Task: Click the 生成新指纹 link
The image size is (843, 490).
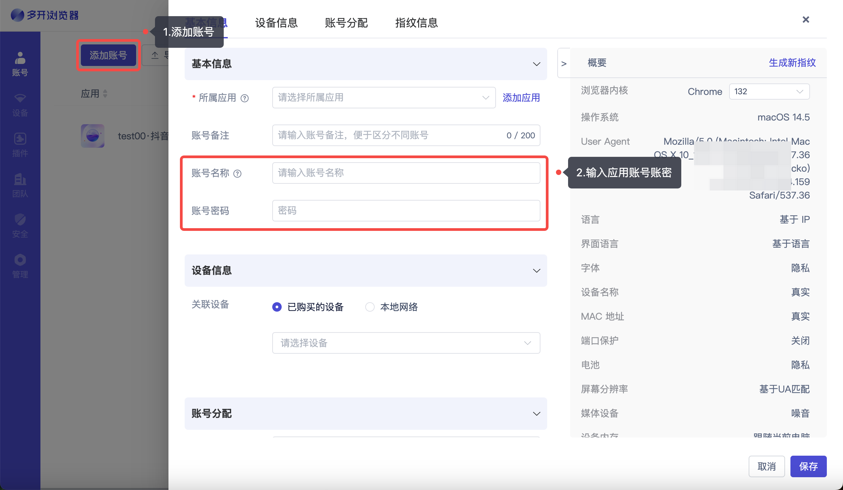Action: point(792,63)
